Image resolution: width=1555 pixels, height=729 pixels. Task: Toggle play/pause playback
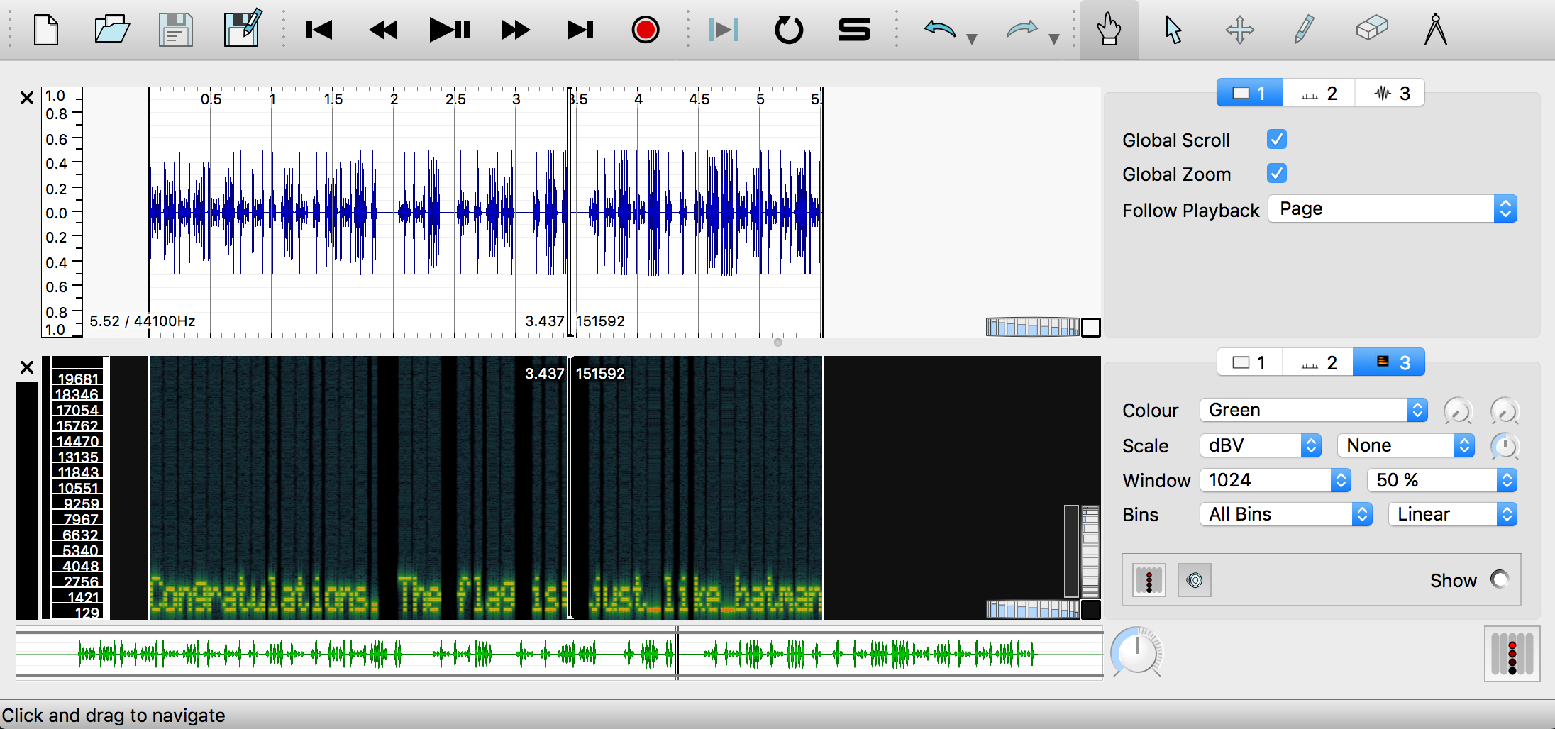tap(450, 30)
